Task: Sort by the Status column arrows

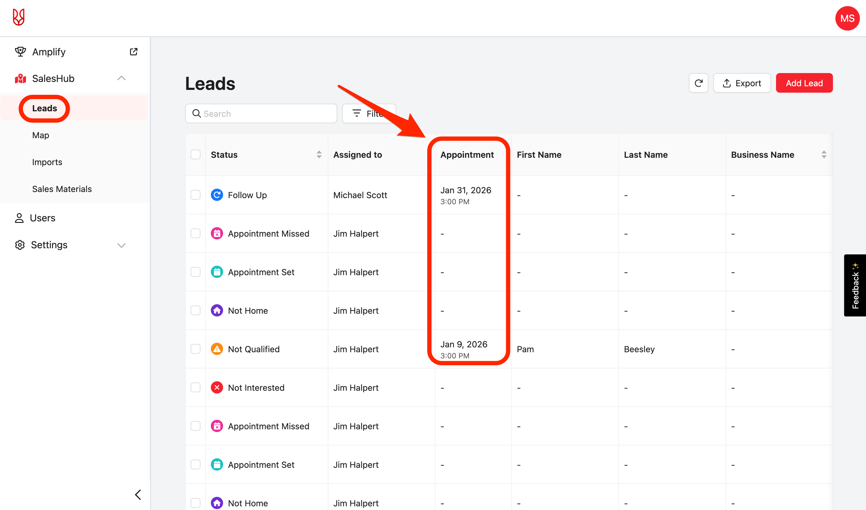Action: 319,155
